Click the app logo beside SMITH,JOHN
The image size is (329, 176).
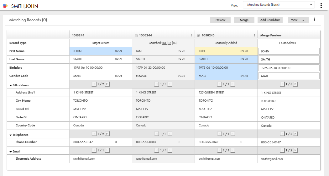click(5, 6)
